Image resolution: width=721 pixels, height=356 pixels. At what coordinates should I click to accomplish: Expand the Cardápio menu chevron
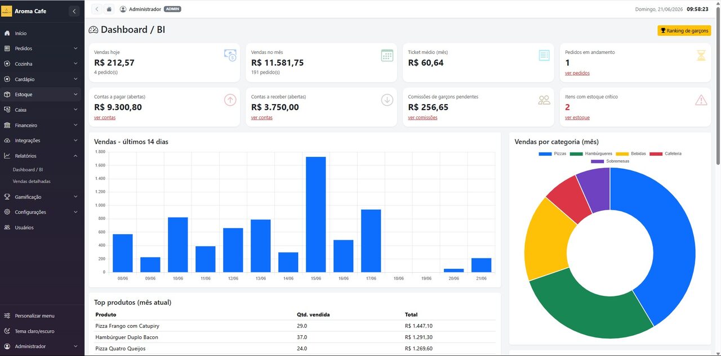75,79
